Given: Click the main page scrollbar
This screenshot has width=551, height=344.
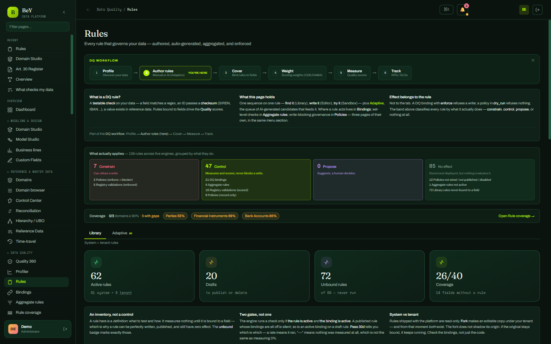Looking at the screenshot, I should click(550, 80).
